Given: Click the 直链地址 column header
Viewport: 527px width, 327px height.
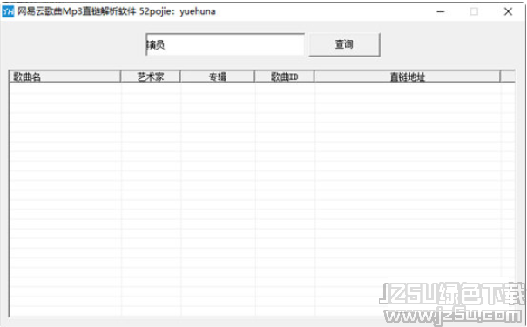Looking at the screenshot, I should coord(407,77).
